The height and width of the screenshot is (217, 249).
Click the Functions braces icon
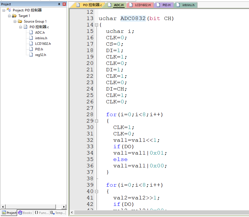tap(36, 213)
